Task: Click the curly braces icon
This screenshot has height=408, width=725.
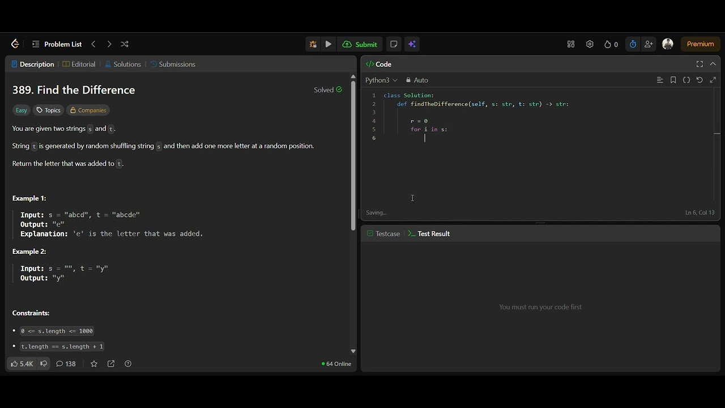Action: [x=686, y=80]
